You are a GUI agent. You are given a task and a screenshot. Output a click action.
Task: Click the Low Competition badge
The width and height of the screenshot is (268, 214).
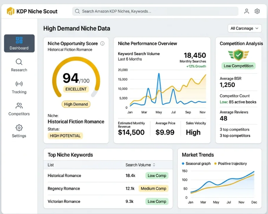[238, 66]
